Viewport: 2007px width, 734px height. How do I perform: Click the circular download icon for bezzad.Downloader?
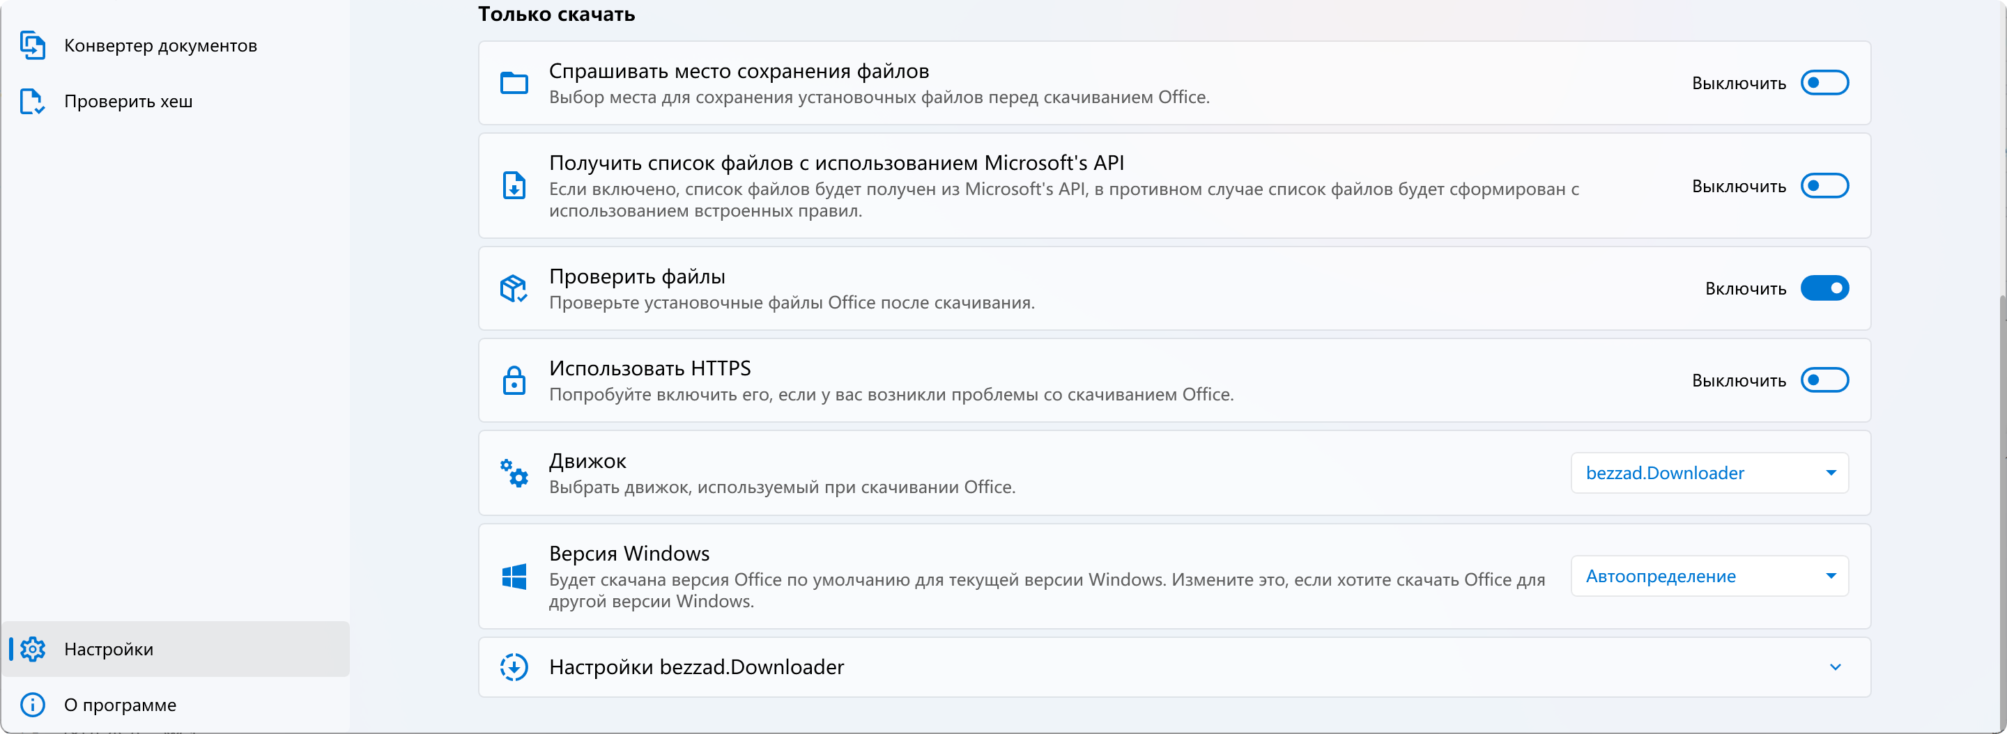click(x=514, y=667)
